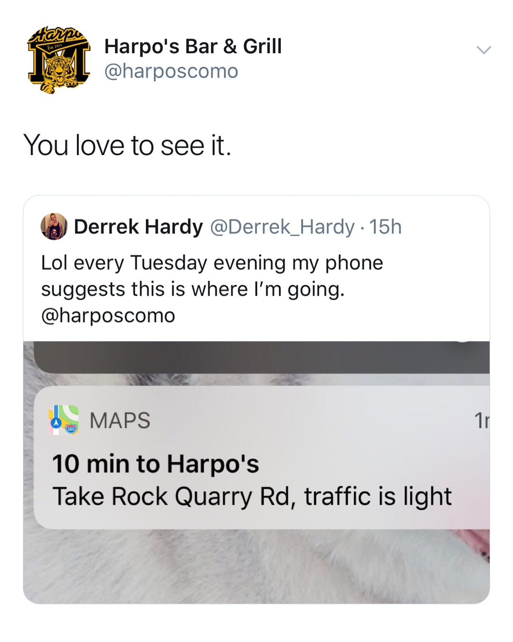Open the Derrek Hardy name in quoted tweet
Screen dimensions: 513x642
pyautogui.click(x=139, y=227)
